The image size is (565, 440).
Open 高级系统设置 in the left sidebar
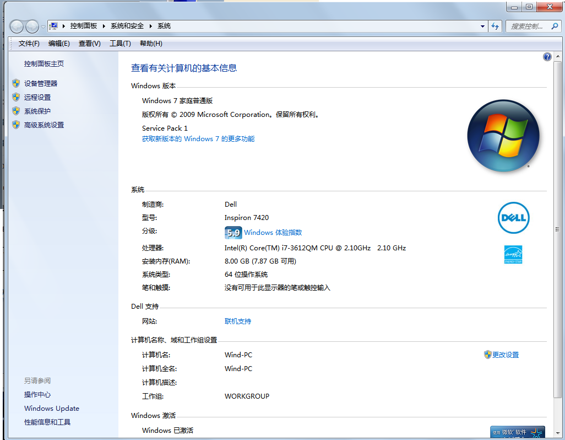[44, 125]
